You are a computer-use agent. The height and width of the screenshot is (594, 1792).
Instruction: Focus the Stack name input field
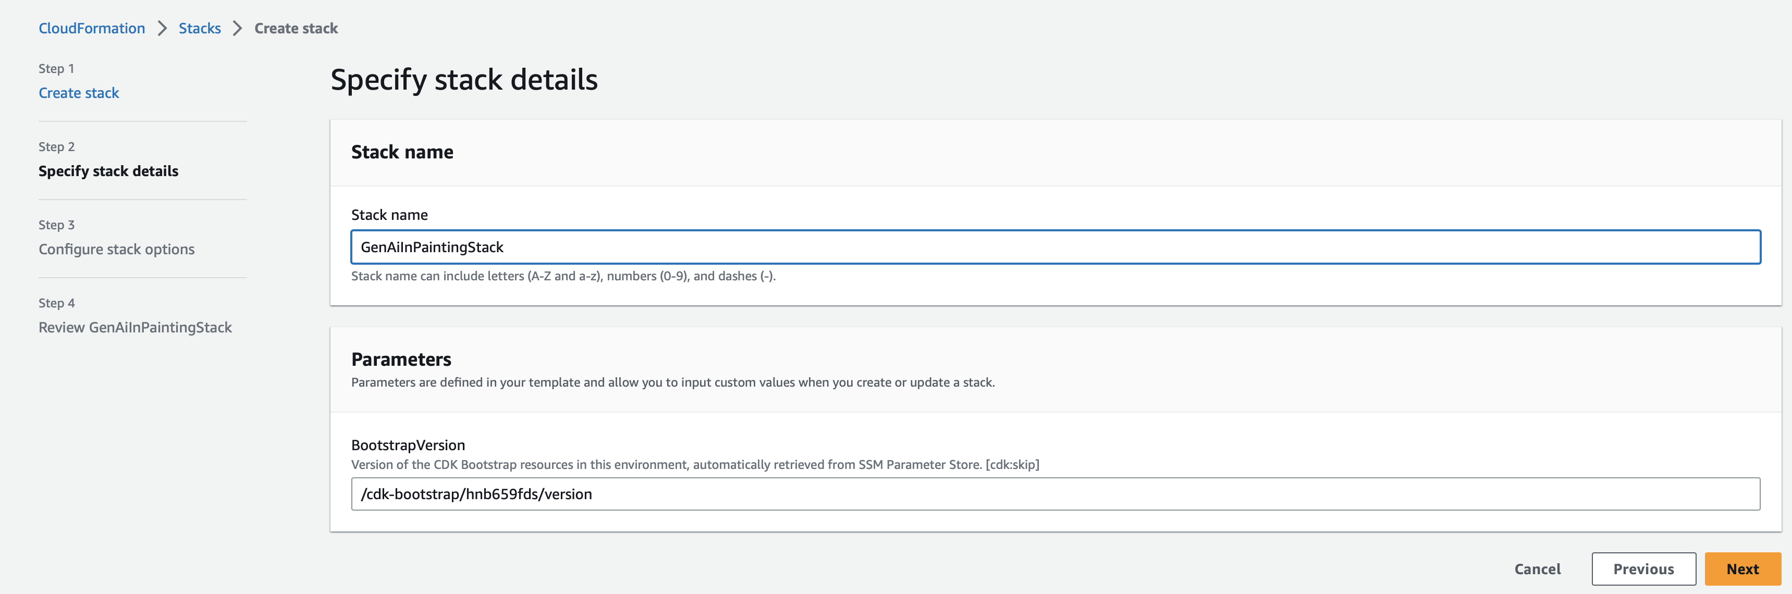point(1055,247)
